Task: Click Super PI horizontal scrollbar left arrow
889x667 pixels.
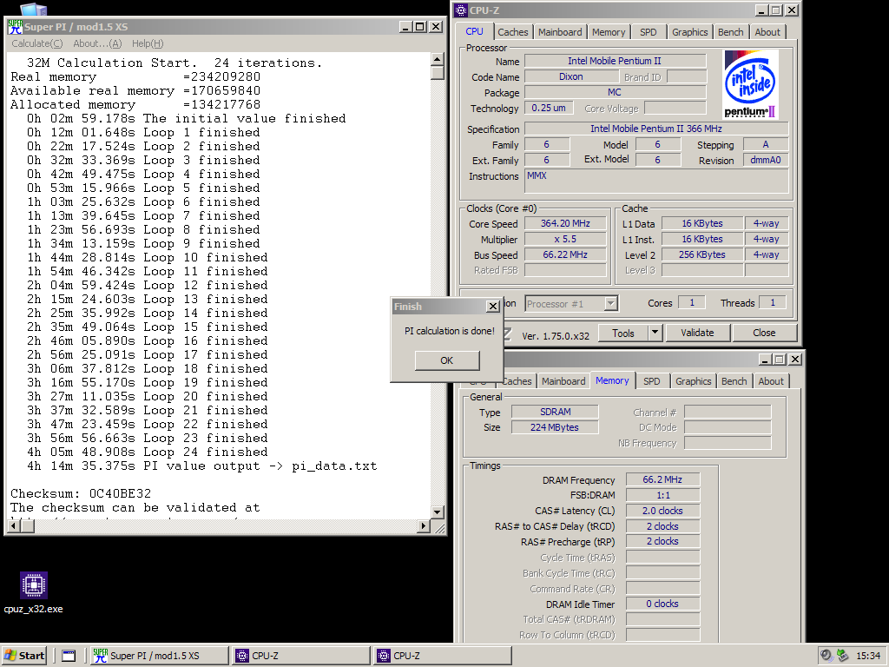Action: pyautogui.click(x=13, y=526)
